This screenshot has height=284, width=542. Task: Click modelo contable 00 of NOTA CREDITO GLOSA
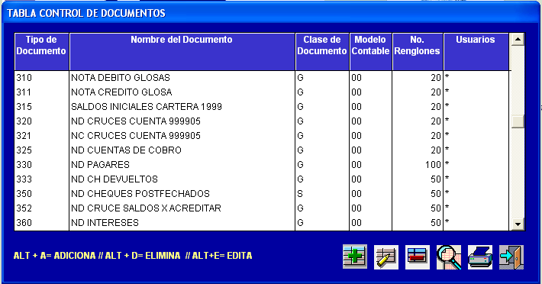pyautogui.click(x=370, y=92)
